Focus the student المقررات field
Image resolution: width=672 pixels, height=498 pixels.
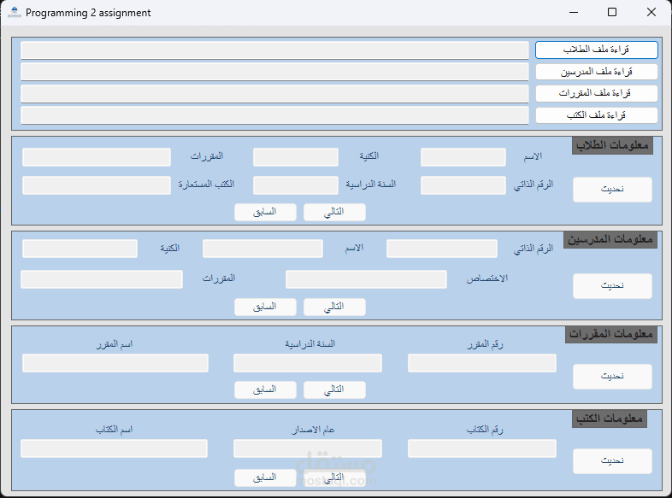pyautogui.click(x=97, y=157)
